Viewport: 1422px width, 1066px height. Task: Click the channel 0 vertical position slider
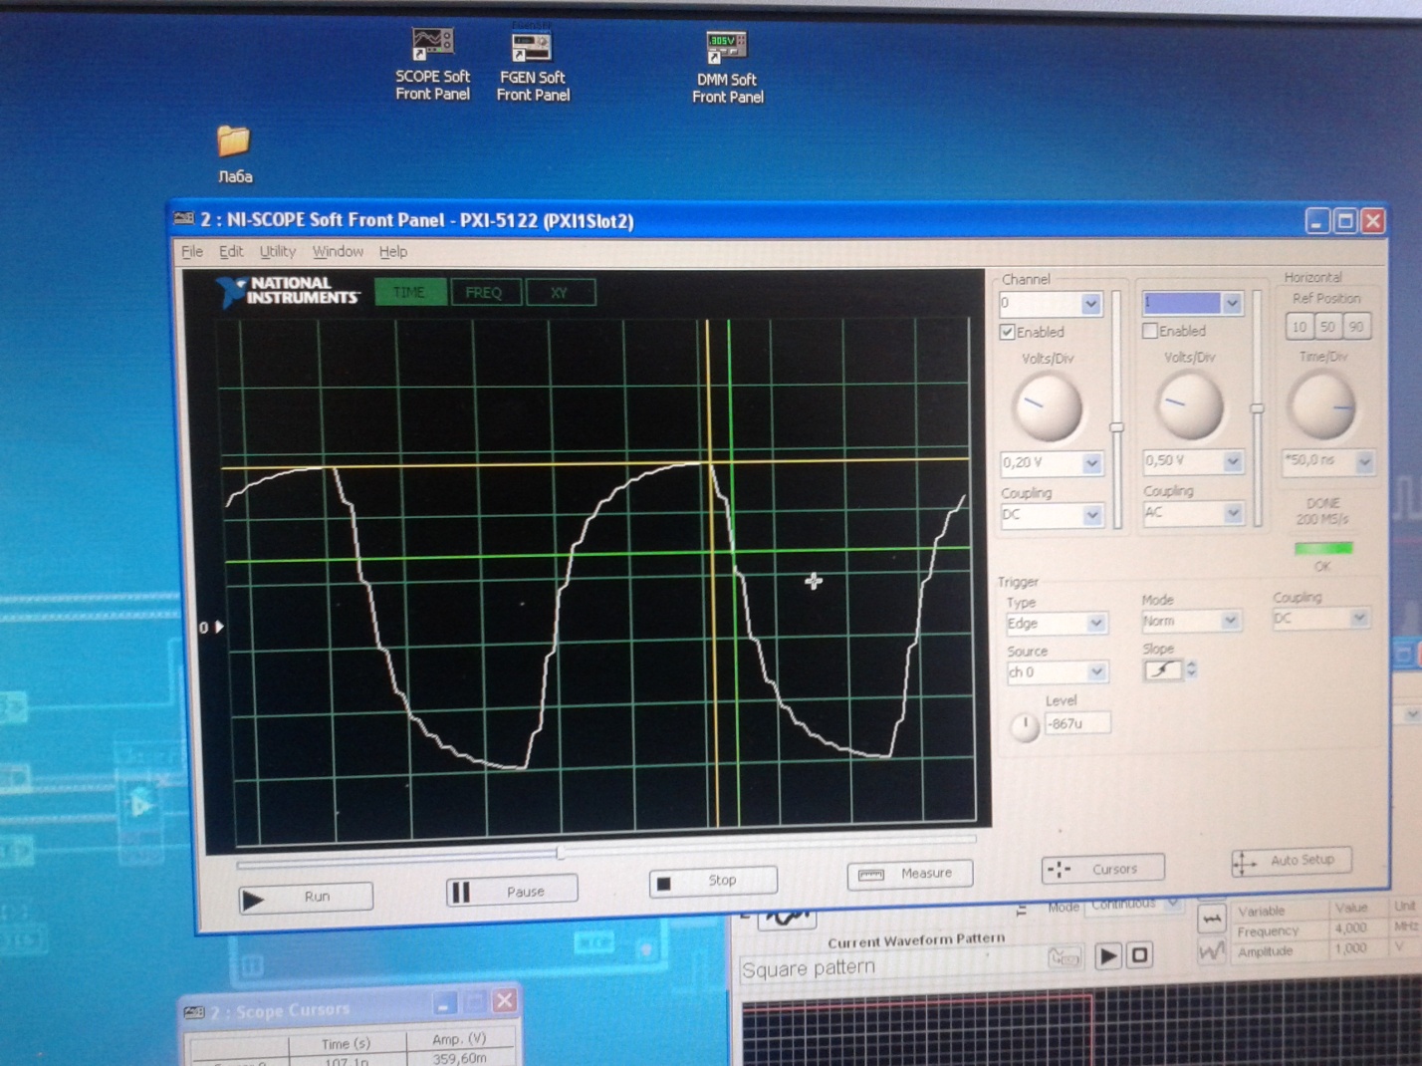tap(1116, 427)
